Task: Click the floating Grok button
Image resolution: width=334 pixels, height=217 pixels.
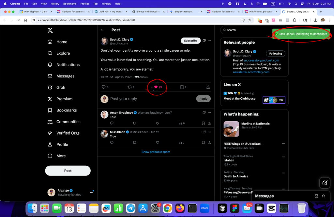Action: pos(325,183)
